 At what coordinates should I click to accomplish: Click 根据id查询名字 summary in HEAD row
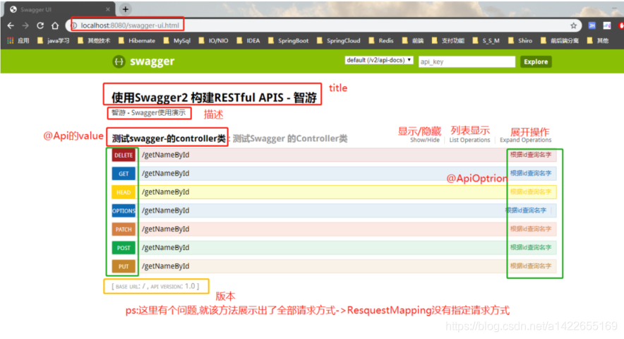[x=531, y=192]
